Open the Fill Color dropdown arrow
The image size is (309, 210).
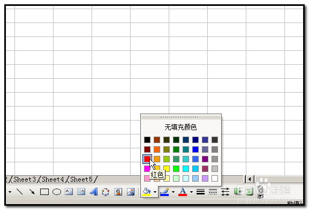(x=155, y=192)
